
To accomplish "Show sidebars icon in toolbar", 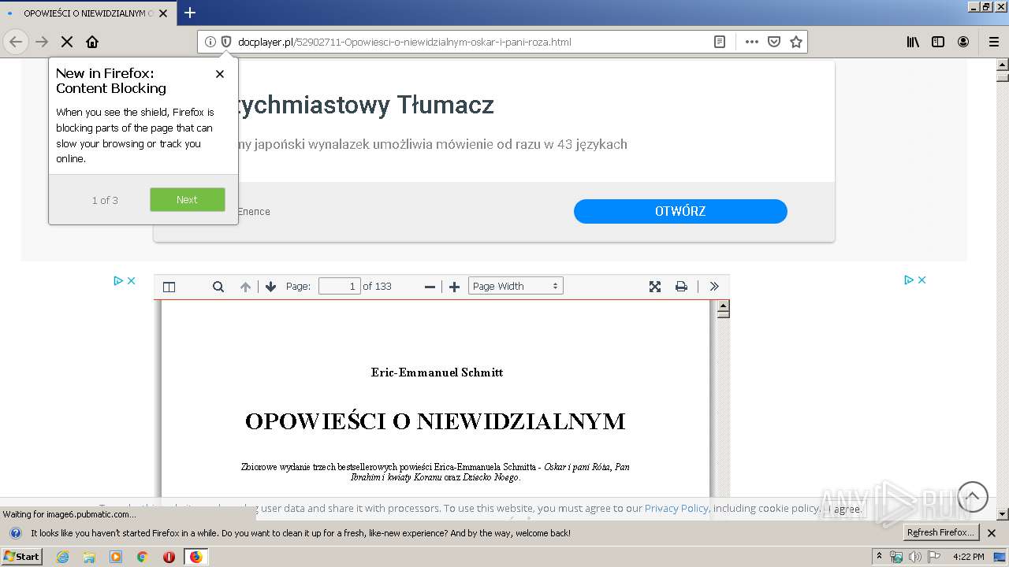I will 938,42.
